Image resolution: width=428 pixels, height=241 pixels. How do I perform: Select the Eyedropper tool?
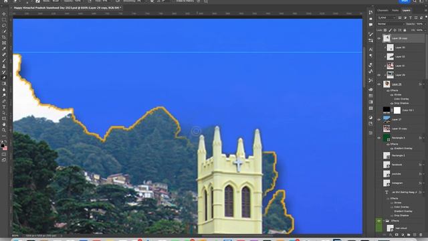(x=4, y=49)
